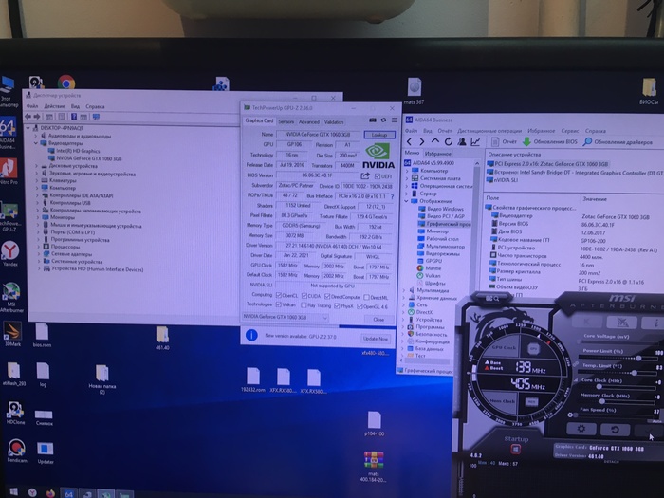
Task: Click GPU-Z refresh icon
Action: 383,120
